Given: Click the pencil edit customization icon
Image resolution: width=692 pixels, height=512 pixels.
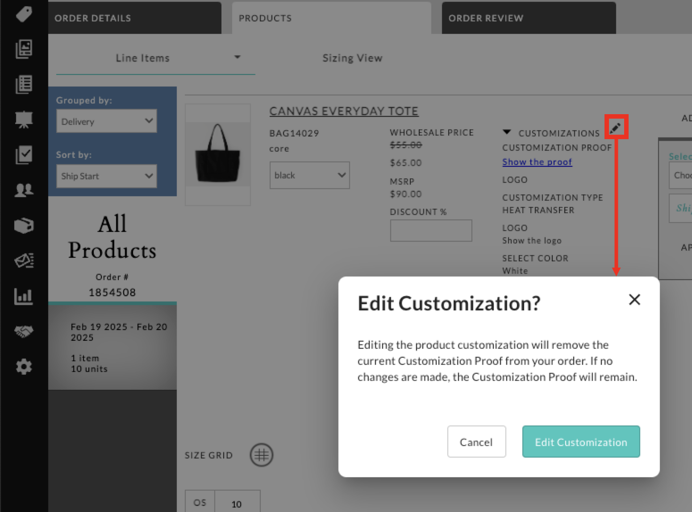Looking at the screenshot, I should click(x=616, y=128).
